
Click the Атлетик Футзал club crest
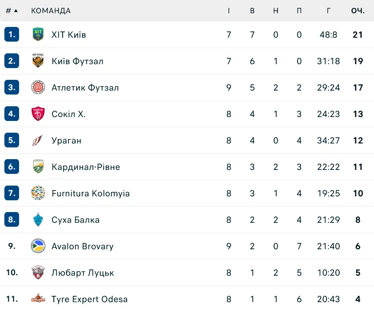38,87
